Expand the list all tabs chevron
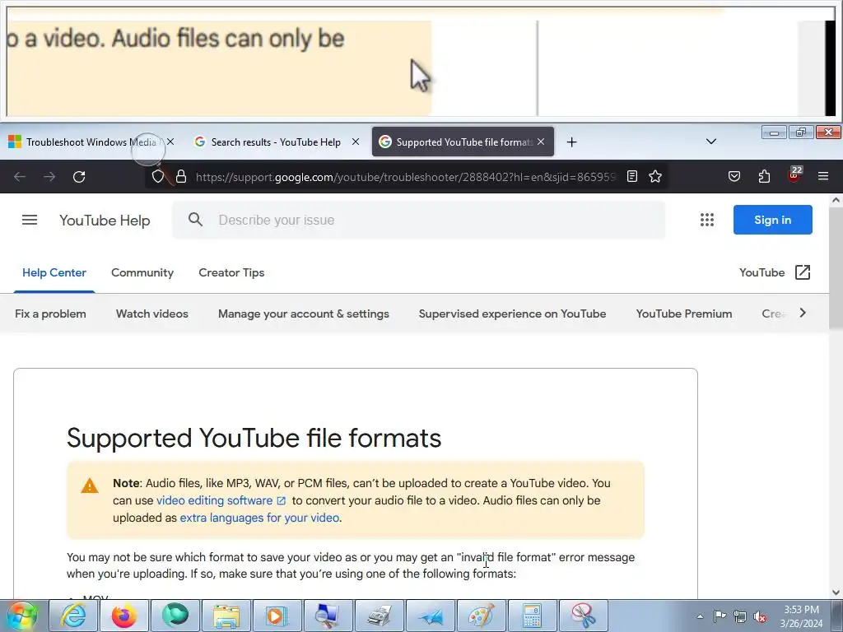Image resolution: width=843 pixels, height=632 pixels. pyautogui.click(x=710, y=142)
